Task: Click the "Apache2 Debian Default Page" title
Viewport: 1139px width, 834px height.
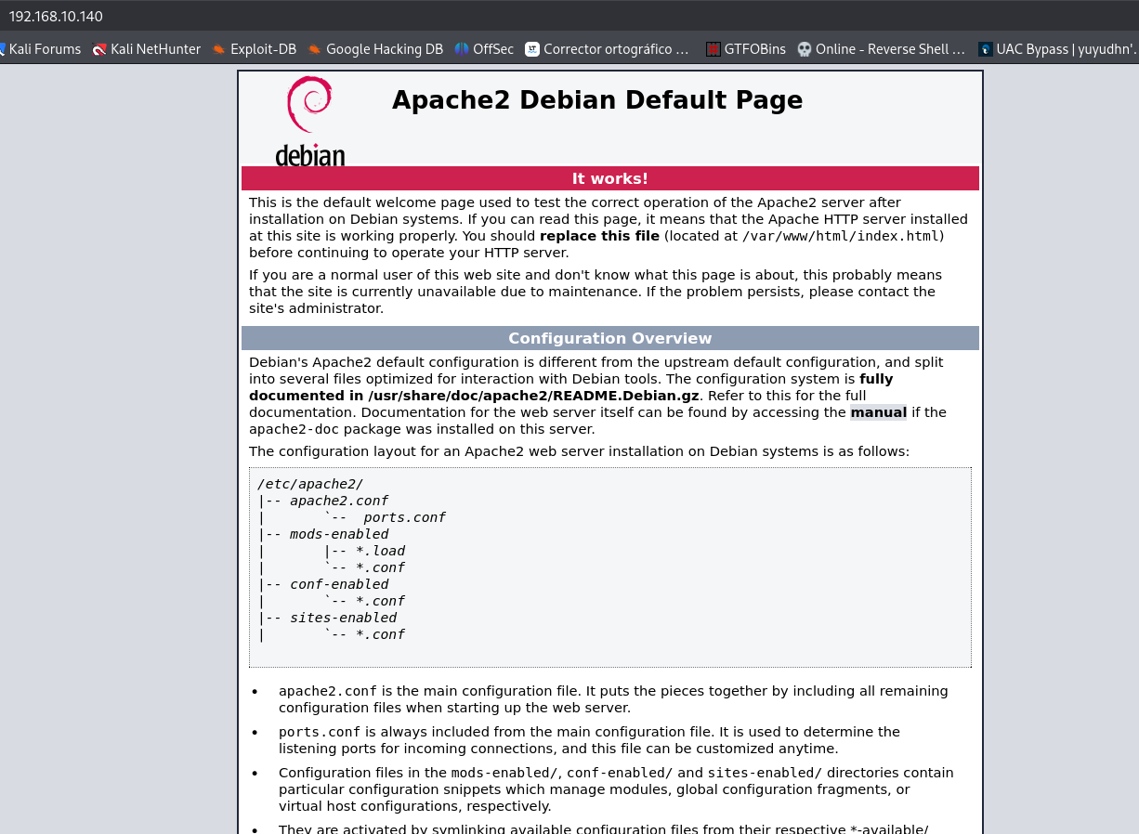Action: [597, 100]
